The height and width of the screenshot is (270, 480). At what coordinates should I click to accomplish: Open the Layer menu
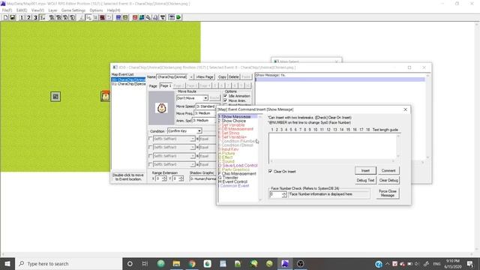[x=52, y=10]
